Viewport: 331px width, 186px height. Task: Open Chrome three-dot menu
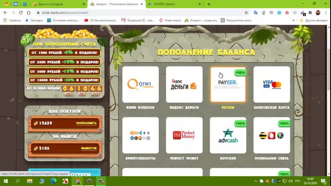pyautogui.click(x=326, y=13)
